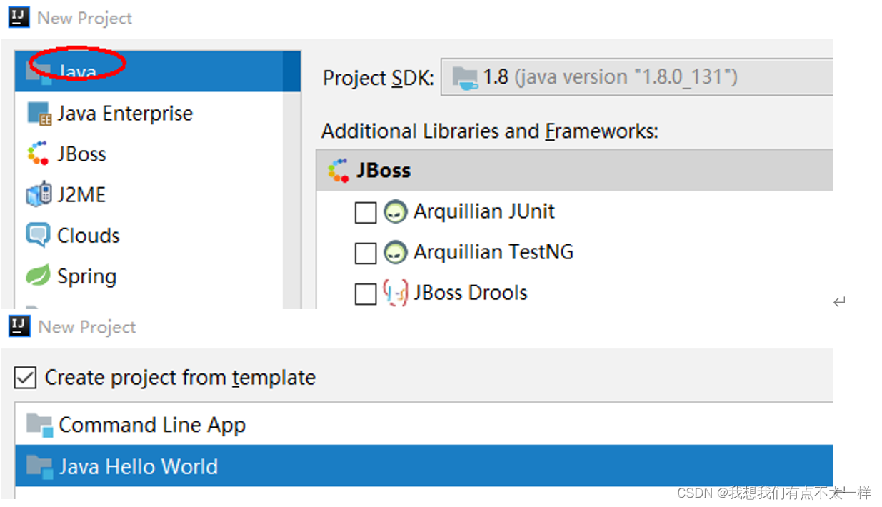Image resolution: width=882 pixels, height=507 pixels.
Task: Click the Command Line App folder icon
Action: tap(40, 425)
